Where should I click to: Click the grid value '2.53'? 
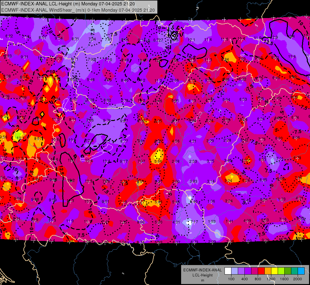[x=193, y=161]
